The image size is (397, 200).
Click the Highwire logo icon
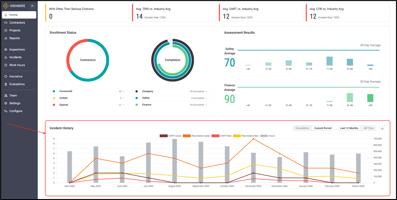(x=6, y=6)
